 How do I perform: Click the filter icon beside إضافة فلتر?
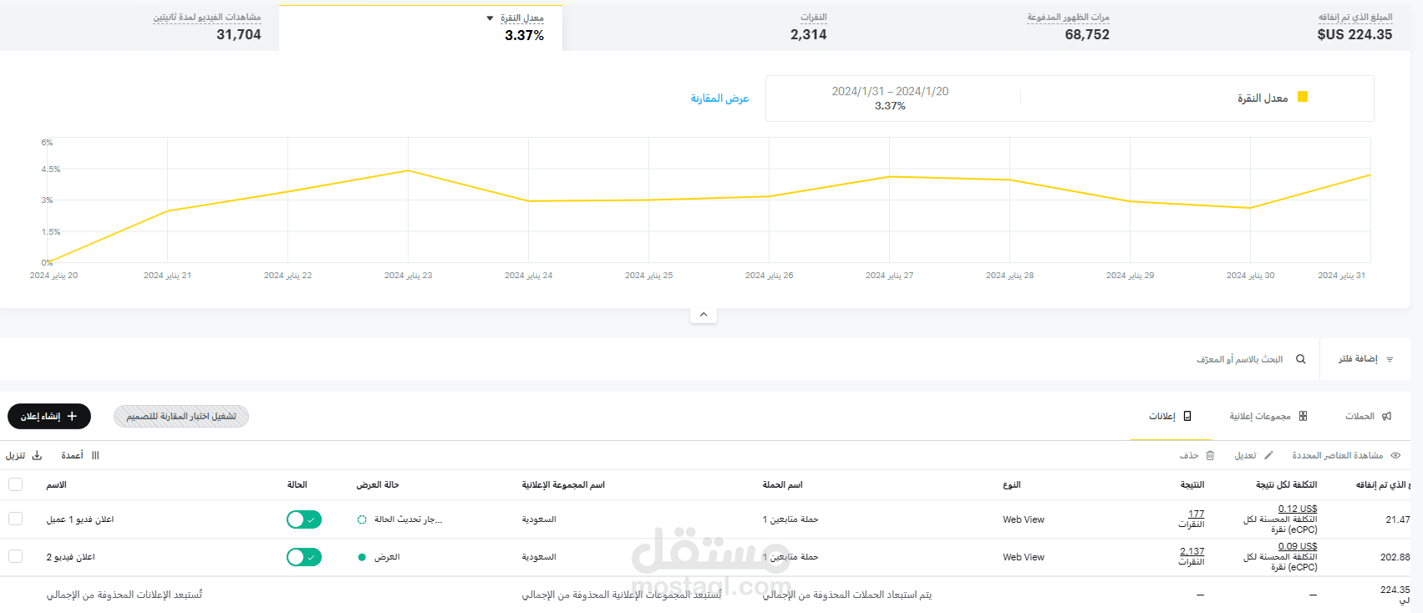pyautogui.click(x=1390, y=359)
